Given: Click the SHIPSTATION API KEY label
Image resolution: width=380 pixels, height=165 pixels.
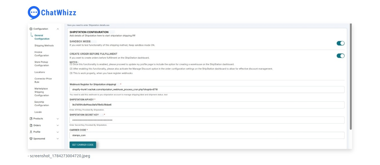Looking at the screenshot, I should [x=82, y=99].
